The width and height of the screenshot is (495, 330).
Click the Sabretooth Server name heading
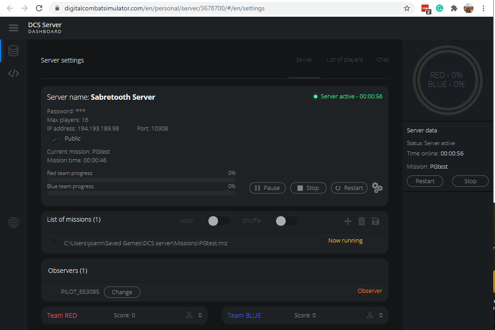click(123, 97)
